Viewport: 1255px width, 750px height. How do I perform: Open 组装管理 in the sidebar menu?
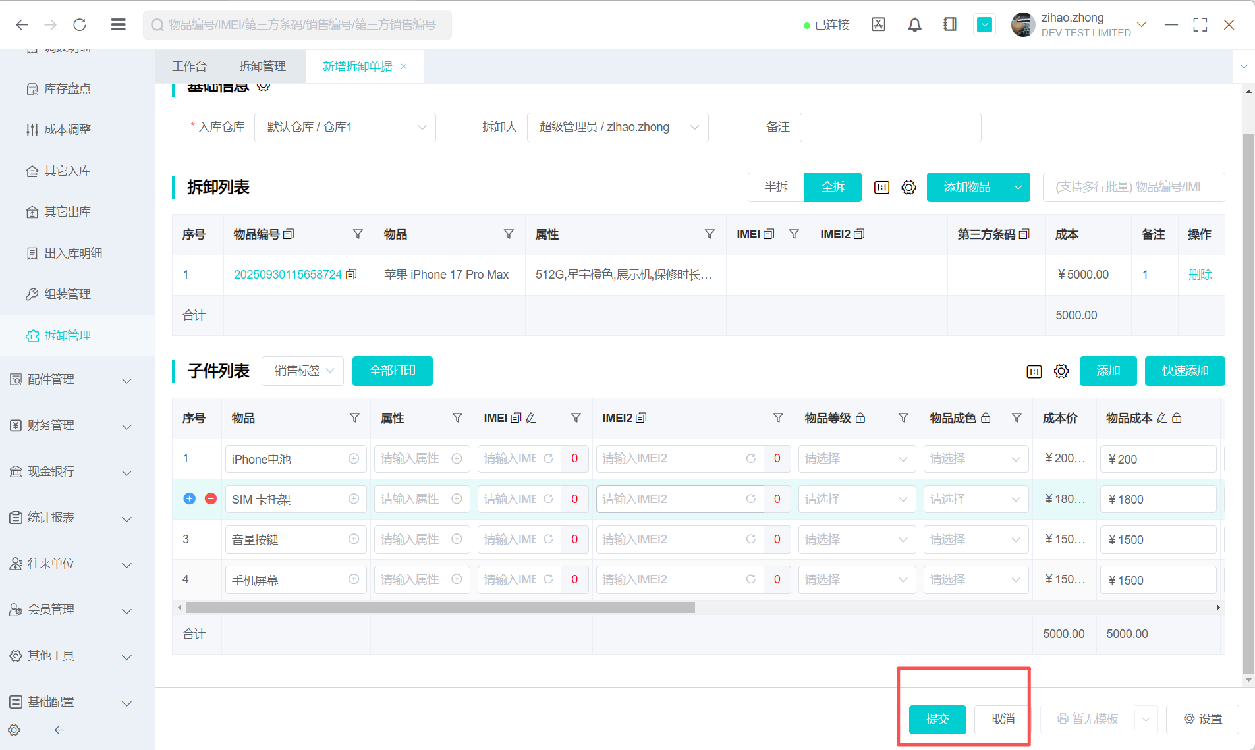(67, 294)
